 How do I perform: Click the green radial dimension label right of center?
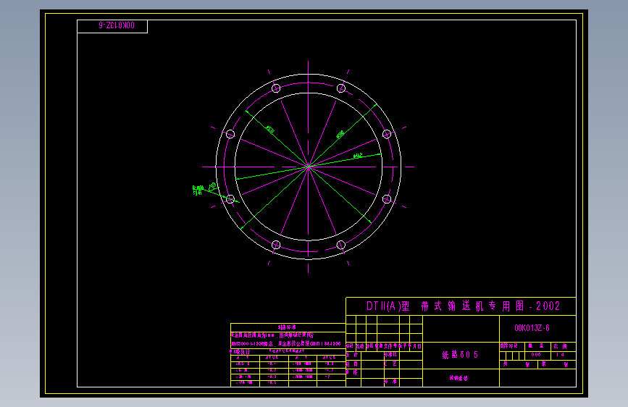[358, 156]
